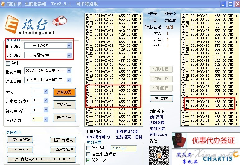
Task: Select return row 2014-03-04 485.00 CNY
Action: 209,16
